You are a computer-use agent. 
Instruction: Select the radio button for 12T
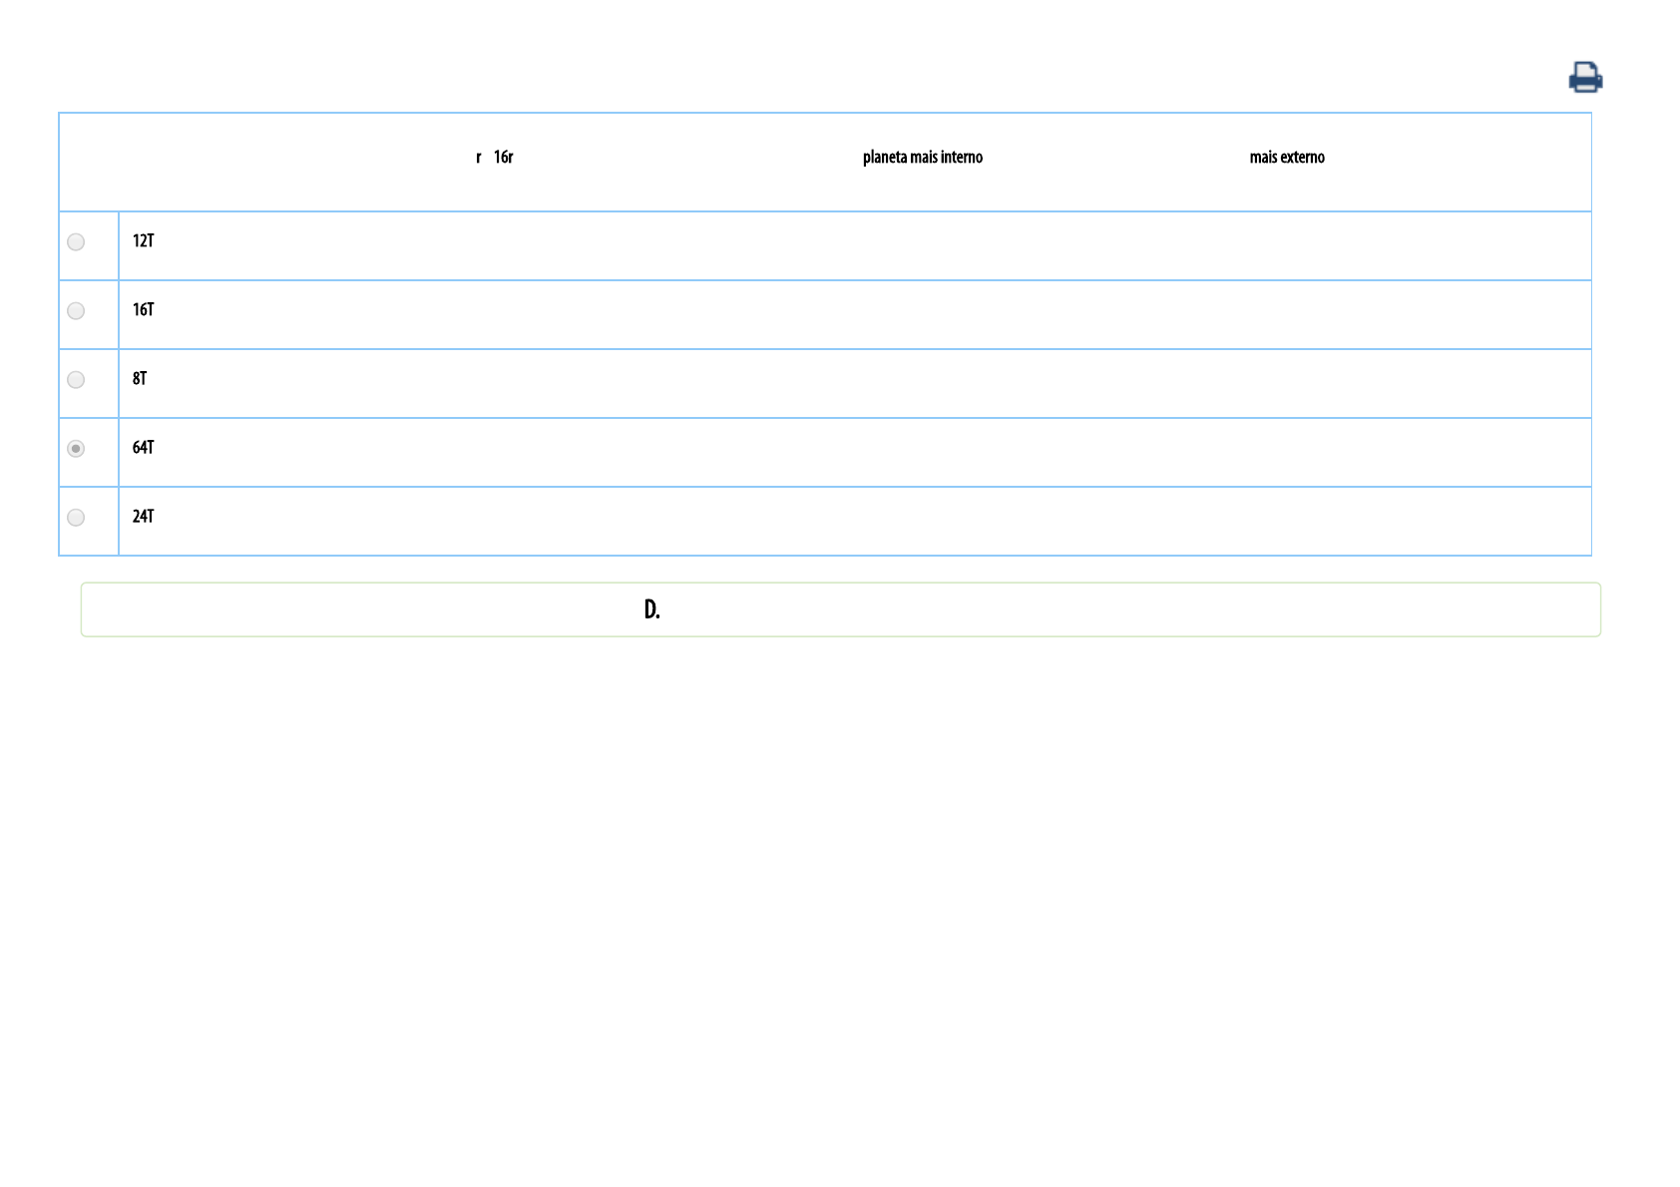click(76, 242)
